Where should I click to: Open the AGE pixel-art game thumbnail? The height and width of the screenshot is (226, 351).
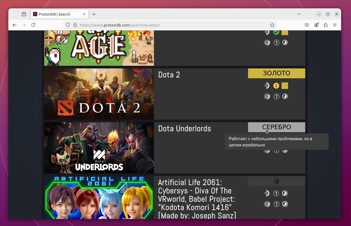[x=99, y=48]
